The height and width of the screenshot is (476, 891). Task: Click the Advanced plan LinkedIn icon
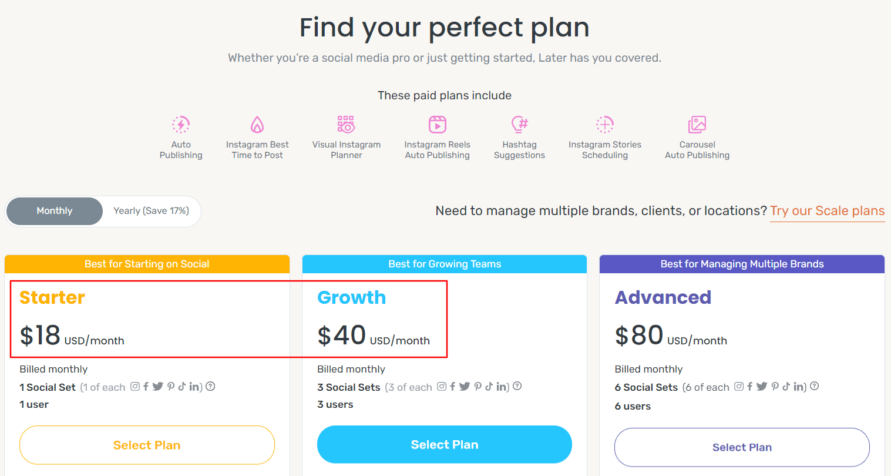coord(799,387)
